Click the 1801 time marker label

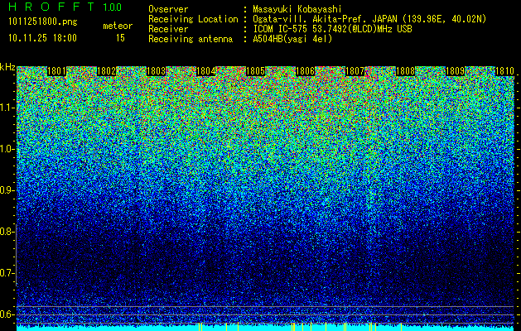point(56,71)
